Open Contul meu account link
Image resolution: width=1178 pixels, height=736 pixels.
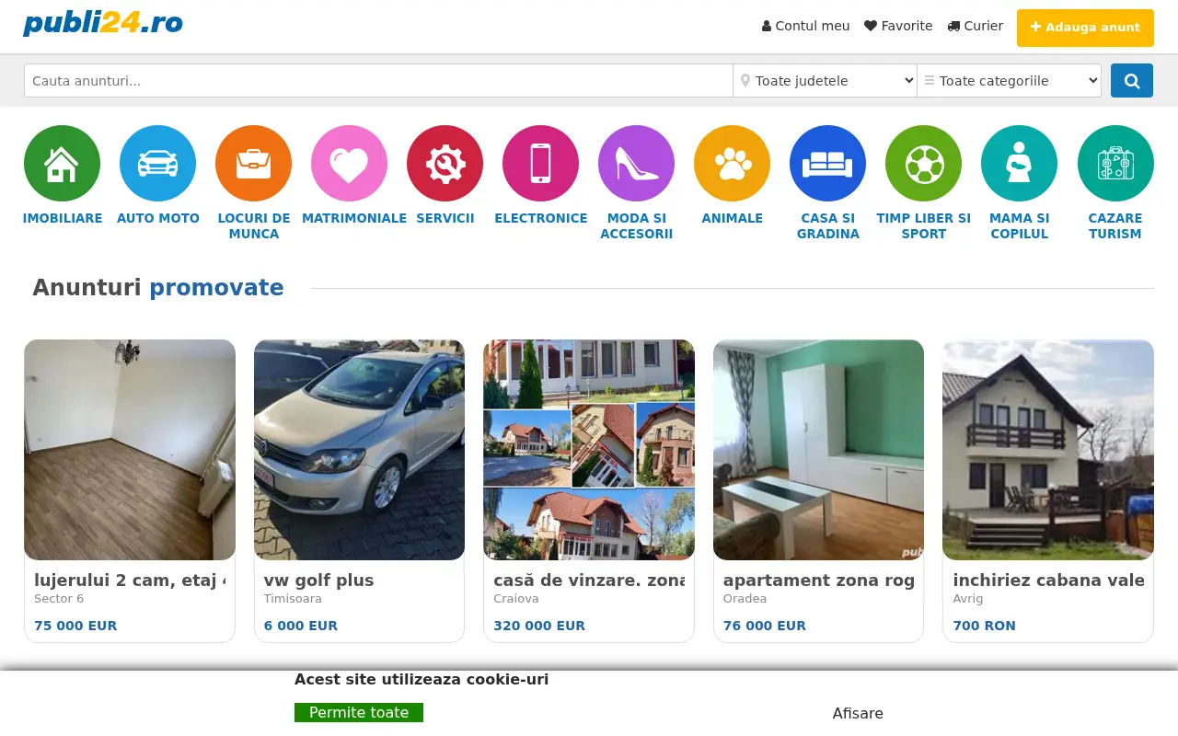click(x=806, y=26)
